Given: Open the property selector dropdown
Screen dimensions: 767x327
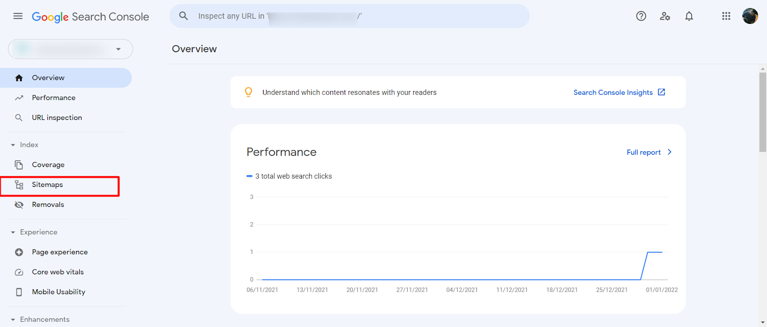Looking at the screenshot, I should [x=70, y=49].
